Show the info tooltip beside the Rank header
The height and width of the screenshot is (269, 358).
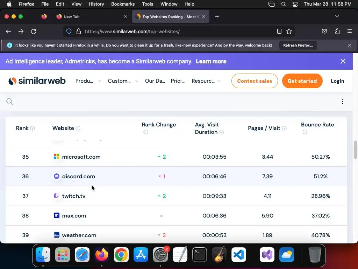33,128
